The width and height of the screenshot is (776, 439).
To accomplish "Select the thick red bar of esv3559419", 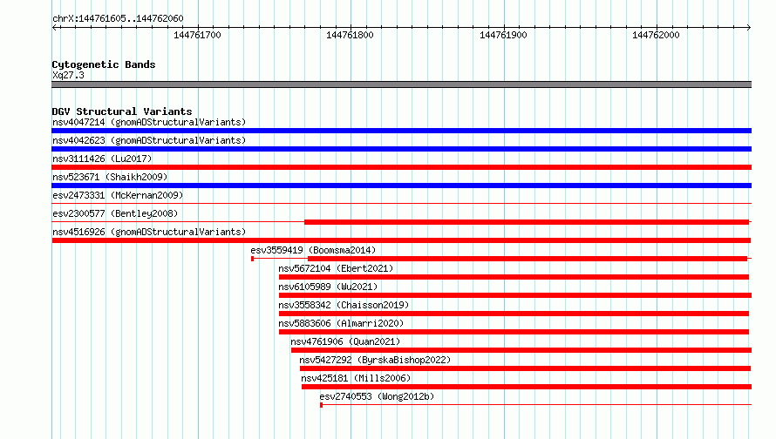I will click(x=527, y=259).
